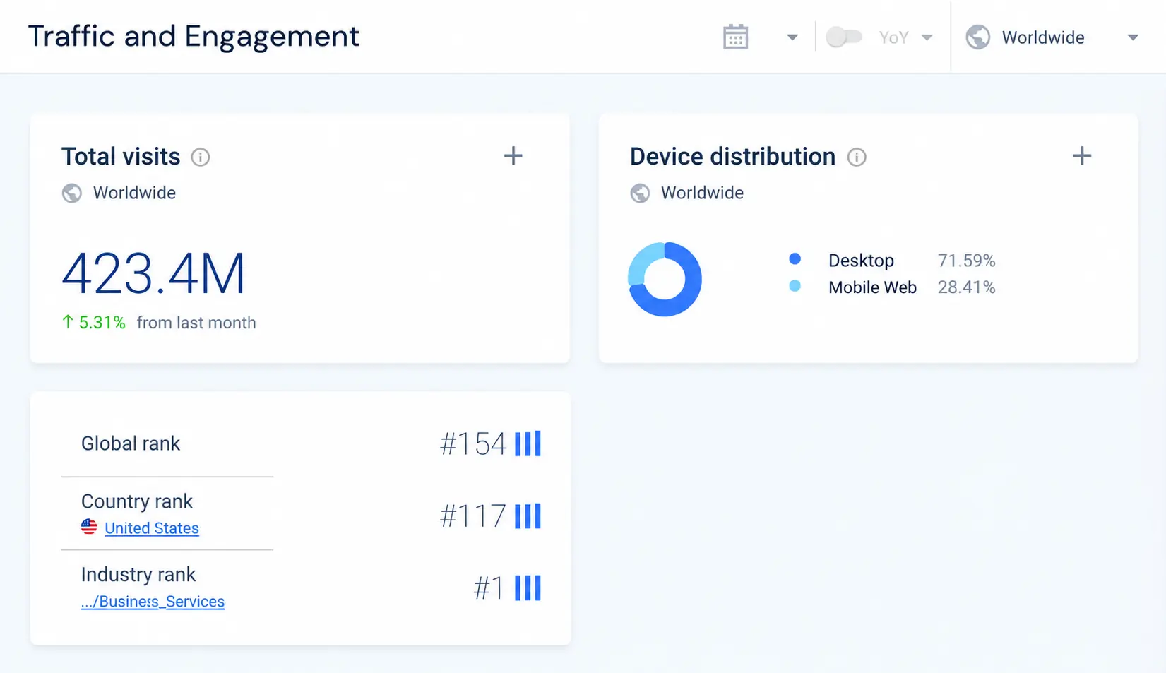The width and height of the screenshot is (1166, 673).
Task: Click the YoY label text
Action: point(893,37)
